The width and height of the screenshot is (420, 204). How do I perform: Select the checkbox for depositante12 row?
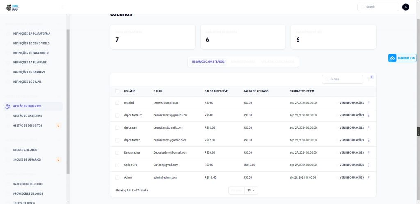click(117, 115)
